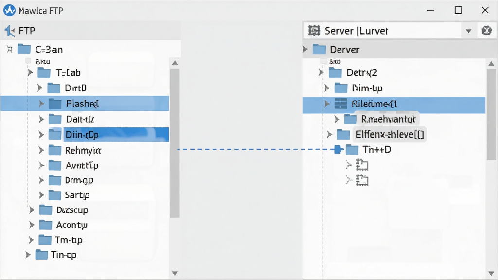Click the FTP panel header icon

pyautogui.click(x=10, y=31)
